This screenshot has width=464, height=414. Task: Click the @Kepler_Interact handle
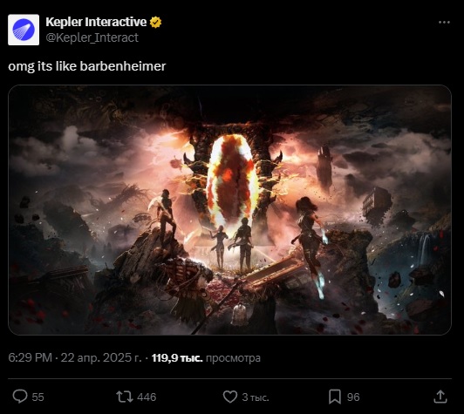click(x=92, y=37)
